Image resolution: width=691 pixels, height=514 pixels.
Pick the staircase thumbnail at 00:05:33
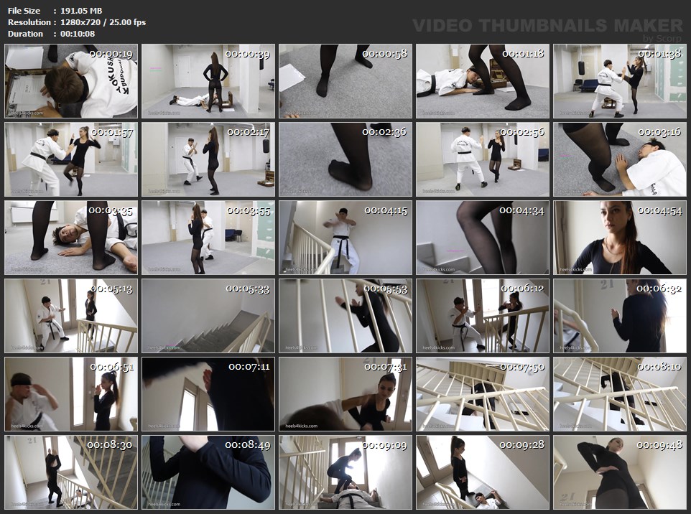(x=208, y=316)
